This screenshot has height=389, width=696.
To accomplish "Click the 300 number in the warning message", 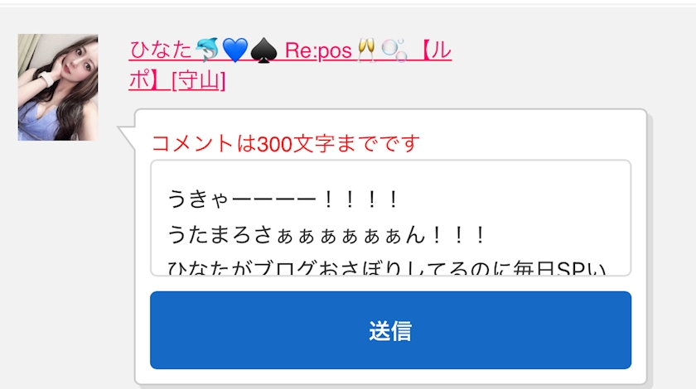I will 274,144.
